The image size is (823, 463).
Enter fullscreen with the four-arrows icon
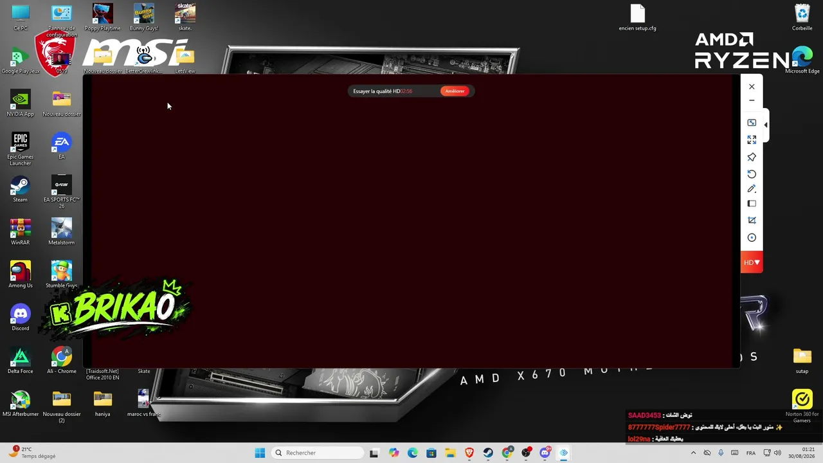pyautogui.click(x=752, y=140)
